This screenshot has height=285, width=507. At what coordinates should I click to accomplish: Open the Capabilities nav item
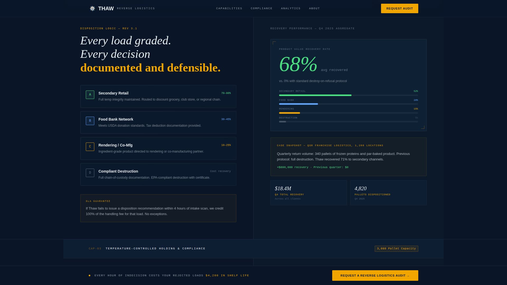pos(229,8)
